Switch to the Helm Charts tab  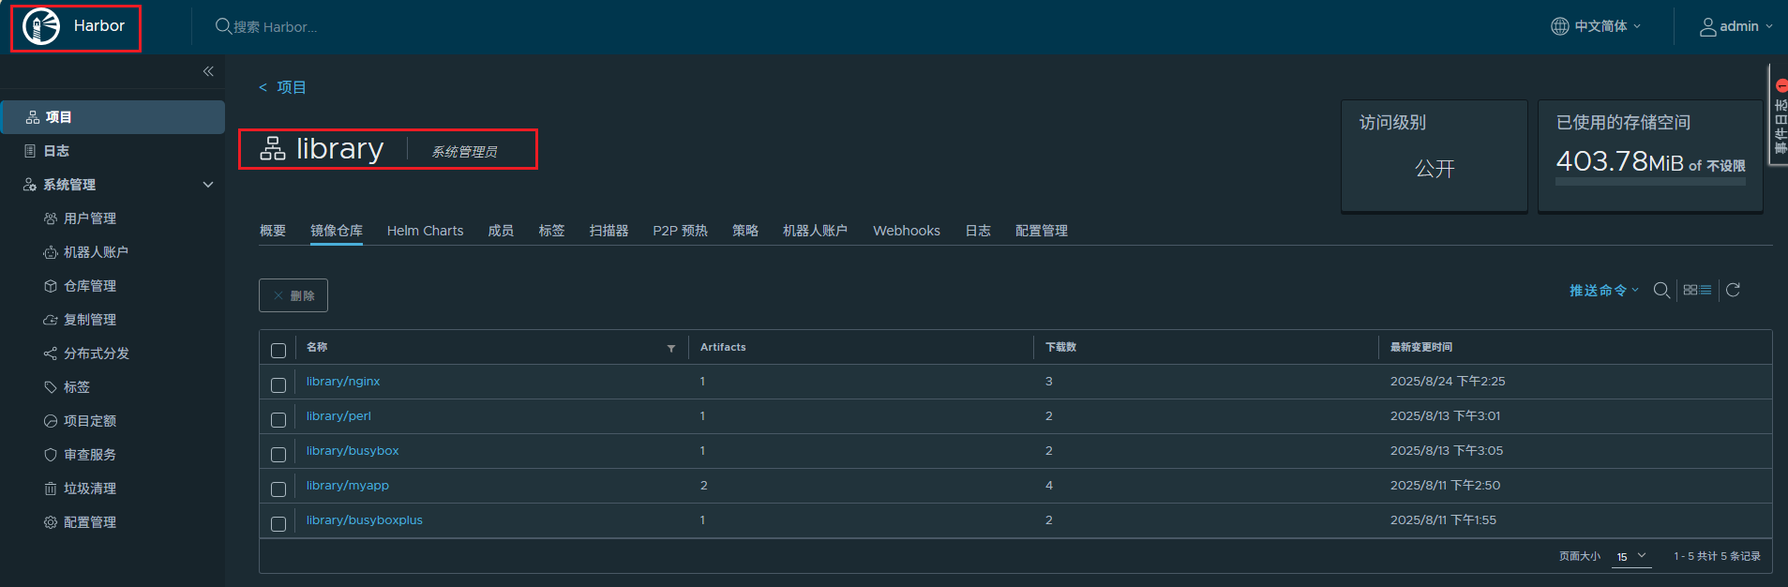425,231
